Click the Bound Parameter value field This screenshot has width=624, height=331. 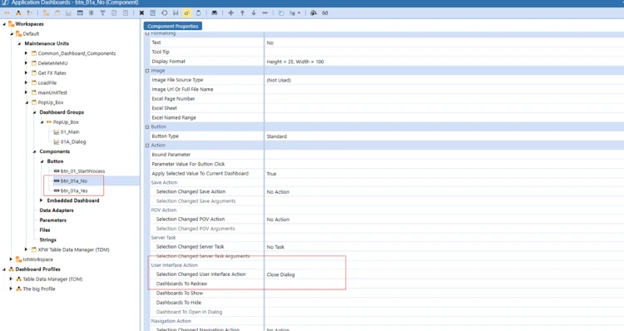(x=444, y=155)
